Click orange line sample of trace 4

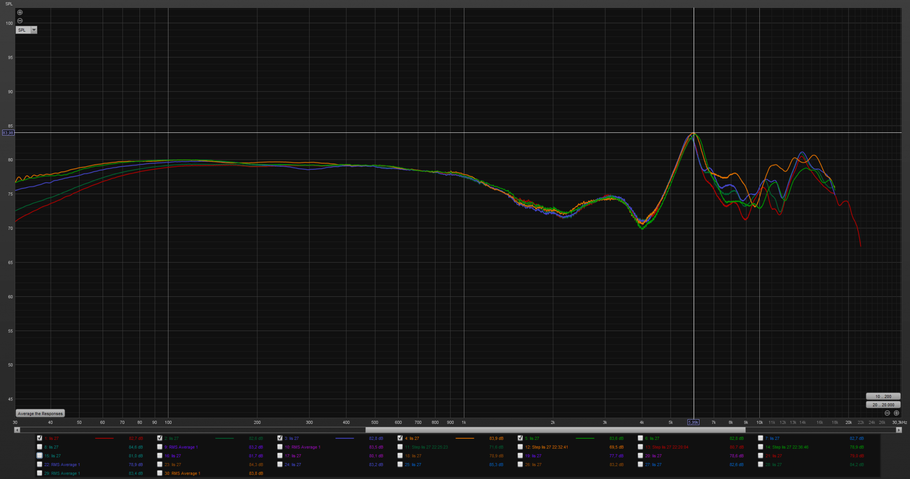click(465, 439)
